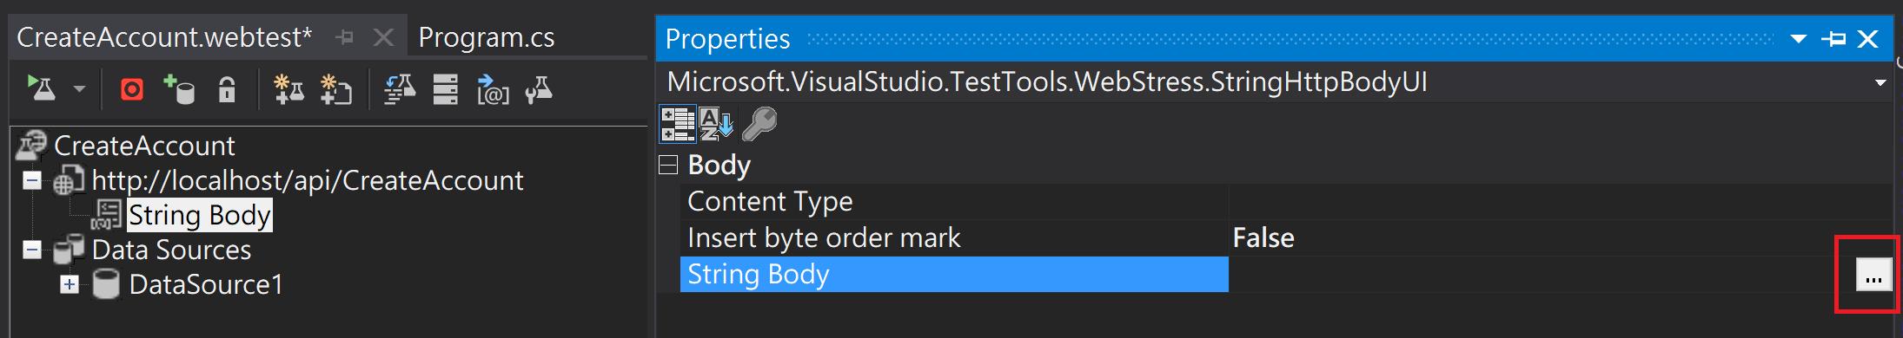Switch to the Program.cs tab
The image size is (1903, 338).
[x=486, y=37]
